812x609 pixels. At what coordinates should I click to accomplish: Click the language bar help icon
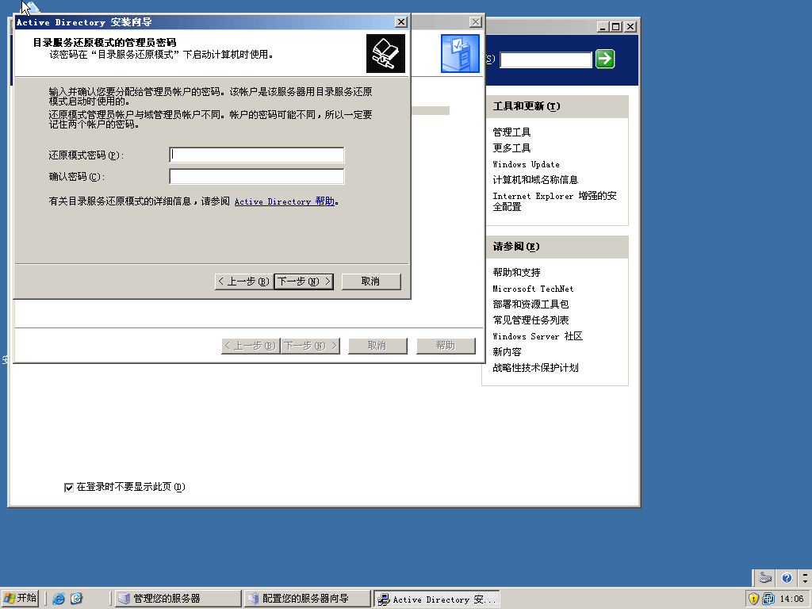pos(786,578)
